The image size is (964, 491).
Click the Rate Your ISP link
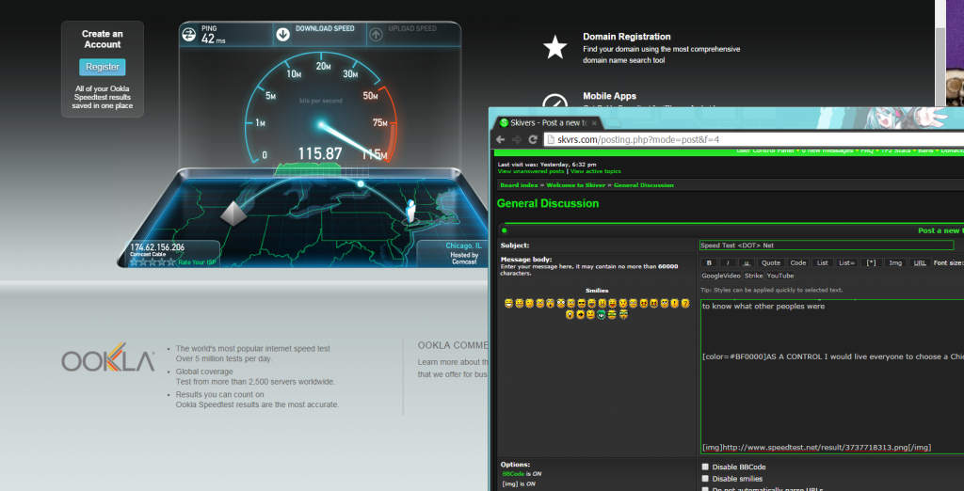[x=198, y=262]
